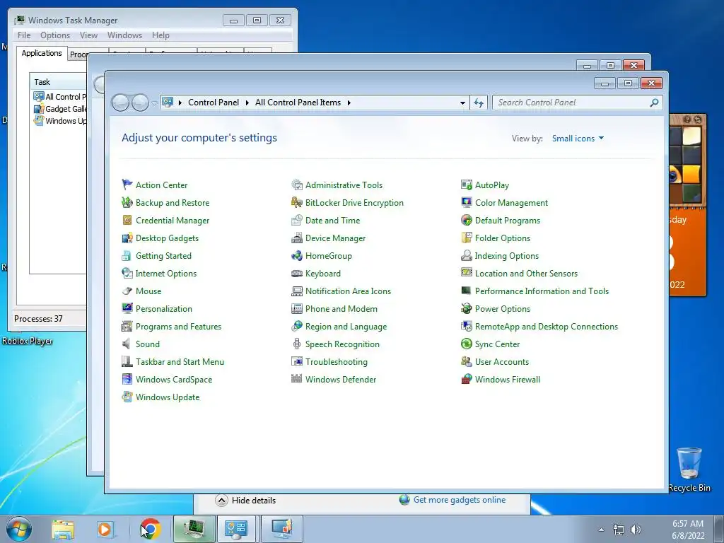Open Windows Media Player from taskbar
The width and height of the screenshot is (724, 543).
click(x=105, y=529)
